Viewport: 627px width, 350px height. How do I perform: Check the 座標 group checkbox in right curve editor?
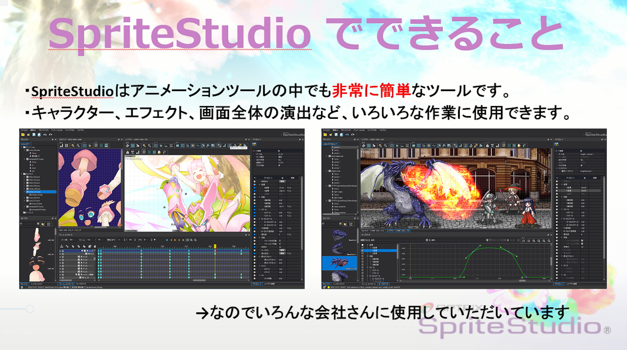pyautogui.click(x=362, y=245)
